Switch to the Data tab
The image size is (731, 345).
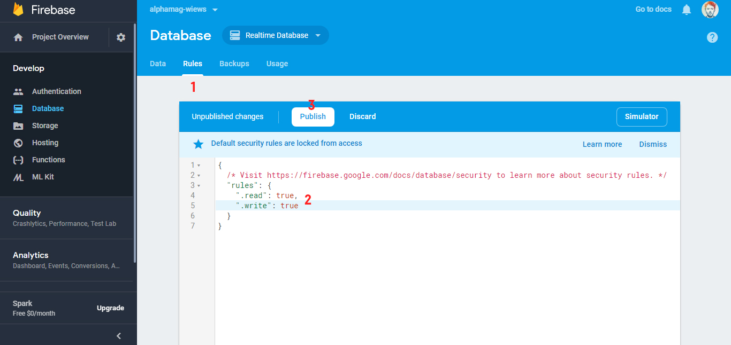click(x=158, y=64)
